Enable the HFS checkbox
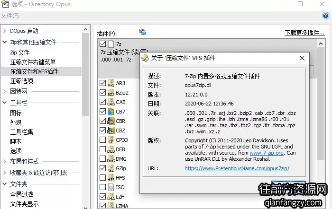Viewport: 332px width, 209px height. (103, 177)
